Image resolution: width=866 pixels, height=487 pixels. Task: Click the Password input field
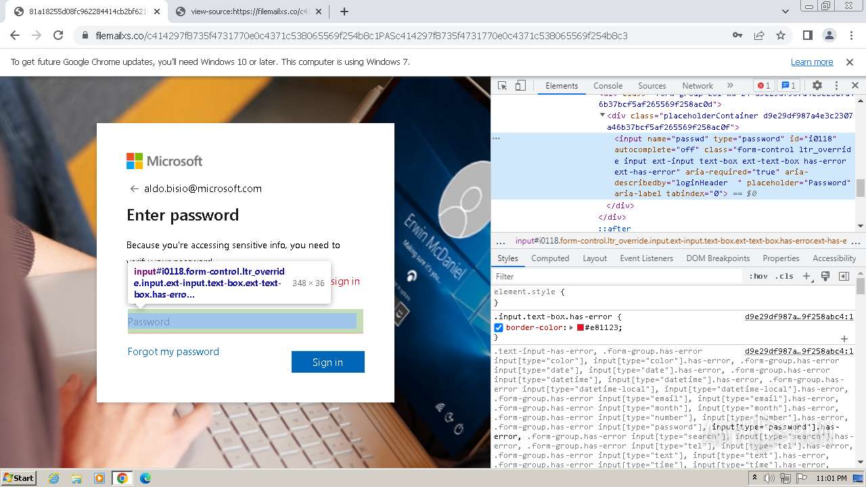tap(246, 322)
